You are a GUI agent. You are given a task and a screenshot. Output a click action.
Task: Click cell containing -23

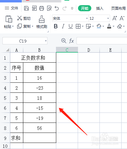pos(40,88)
